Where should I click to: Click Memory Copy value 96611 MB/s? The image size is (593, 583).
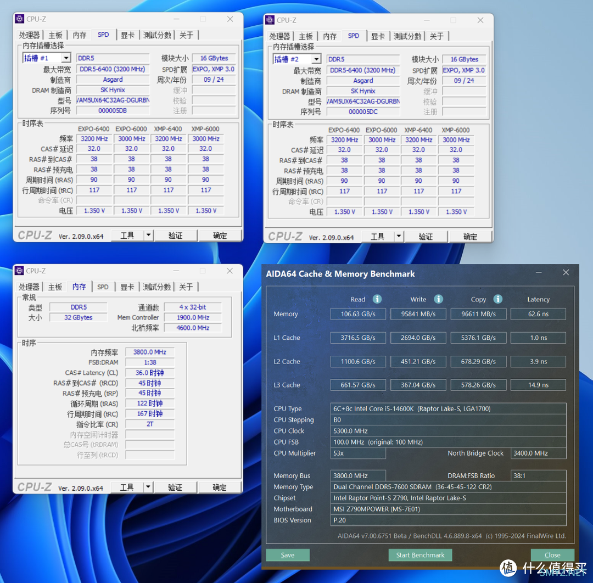(478, 314)
